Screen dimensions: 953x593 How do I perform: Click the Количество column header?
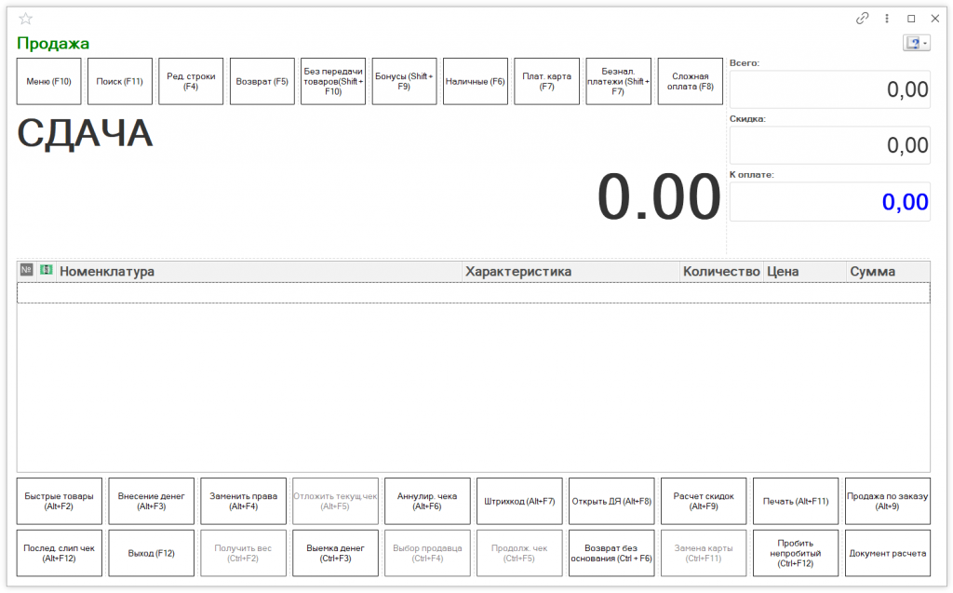pos(721,272)
